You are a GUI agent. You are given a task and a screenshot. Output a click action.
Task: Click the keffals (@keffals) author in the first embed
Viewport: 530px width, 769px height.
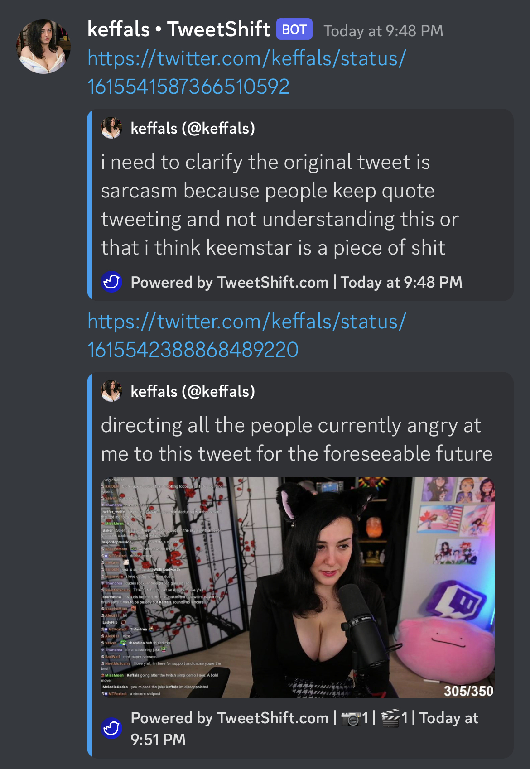[x=193, y=128]
